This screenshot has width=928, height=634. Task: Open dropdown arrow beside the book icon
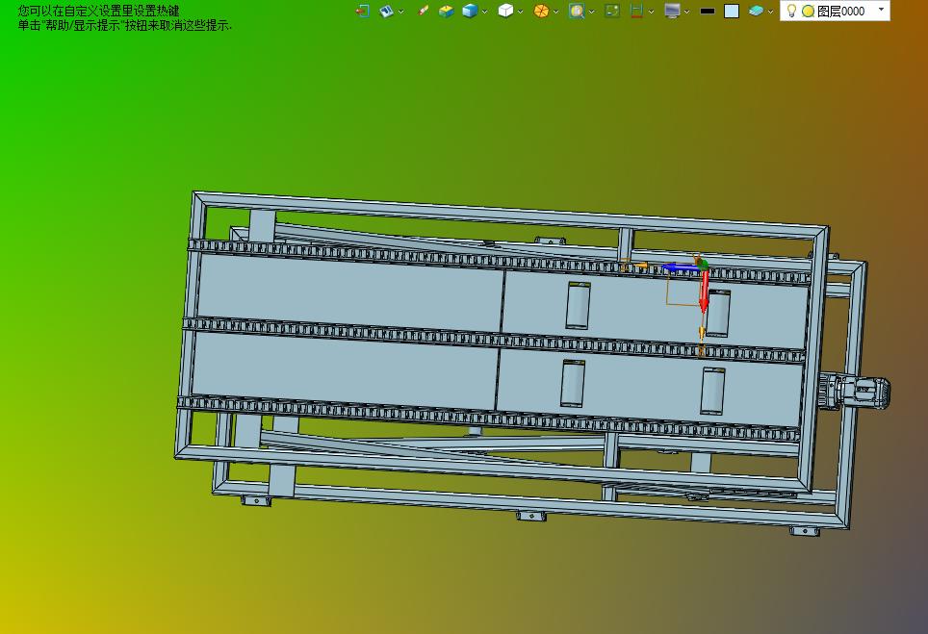tap(400, 12)
